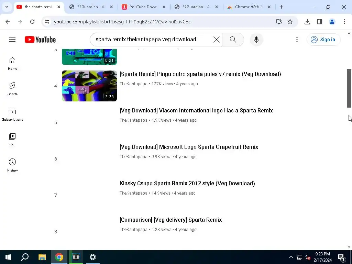Image resolution: width=352 pixels, height=264 pixels.
Task: Click the Chrome taskbar icon
Action: [59, 257]
